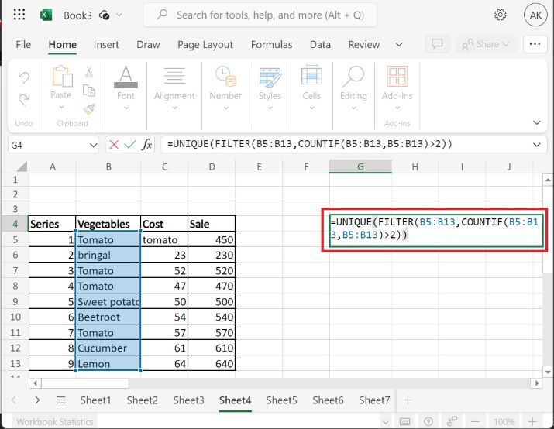Switch to the Page Layout tab
The height and width of the screenshot is (429, 554).
click(205, 44)
